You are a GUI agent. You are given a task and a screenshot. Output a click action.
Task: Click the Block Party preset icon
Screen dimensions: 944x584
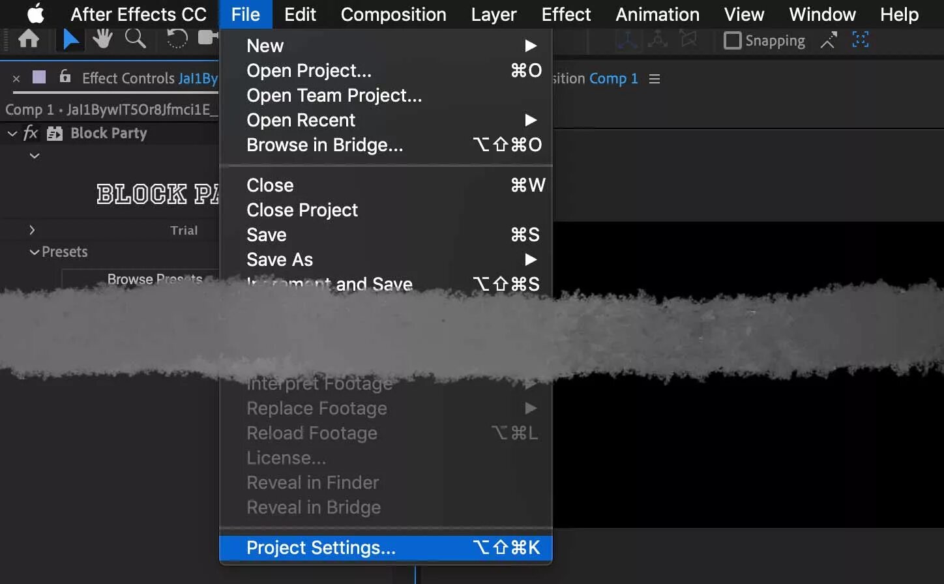(55, 134)
